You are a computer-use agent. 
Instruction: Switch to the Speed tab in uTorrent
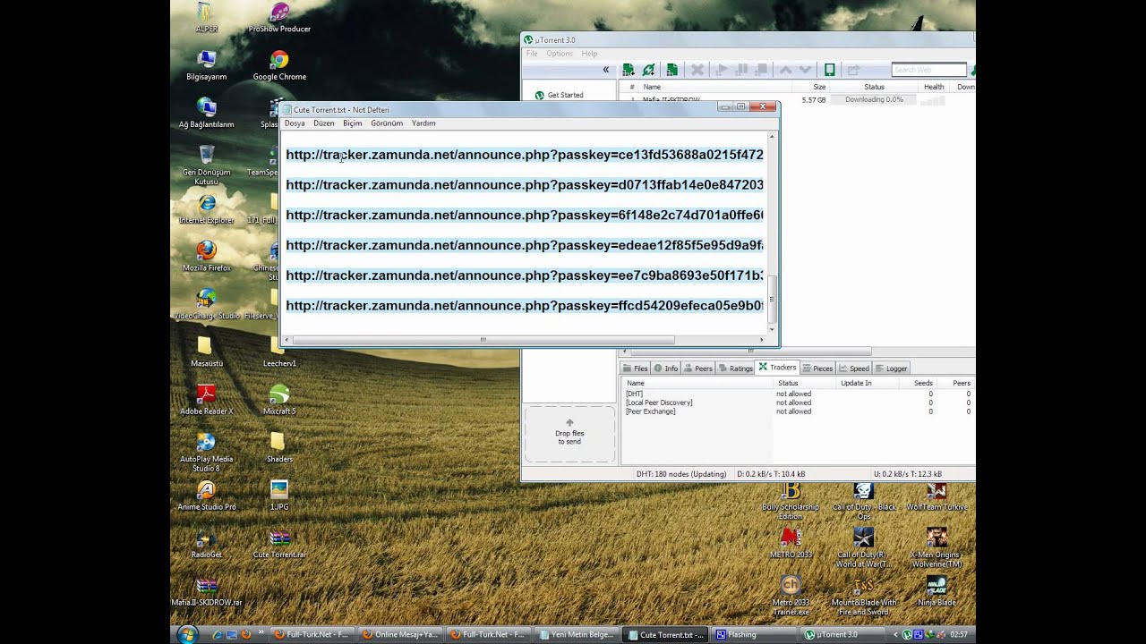pos(854,369)
